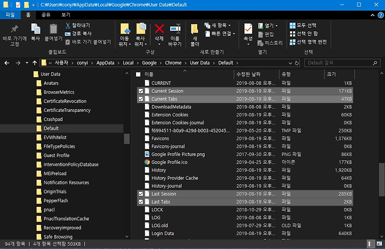
Task: Click quick access properties icon in title bar
Action: pyautogui.click(x=18, y=5)
